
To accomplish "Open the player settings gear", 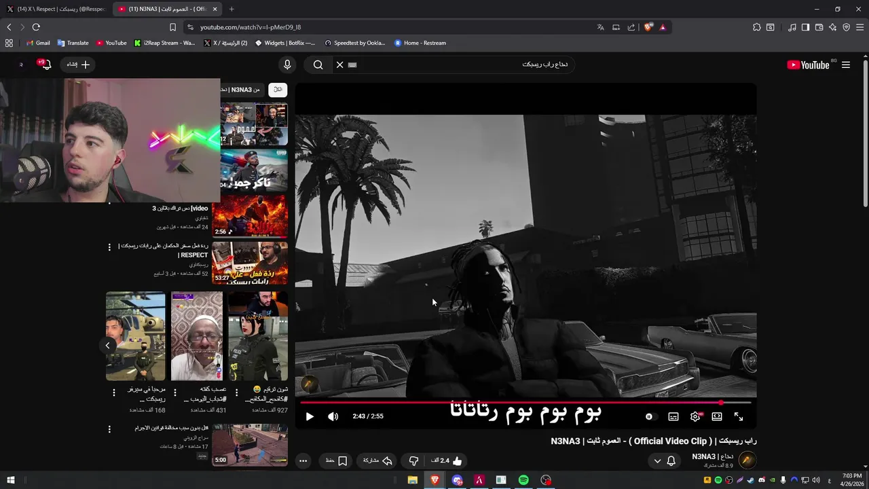I will pos(695,416).
